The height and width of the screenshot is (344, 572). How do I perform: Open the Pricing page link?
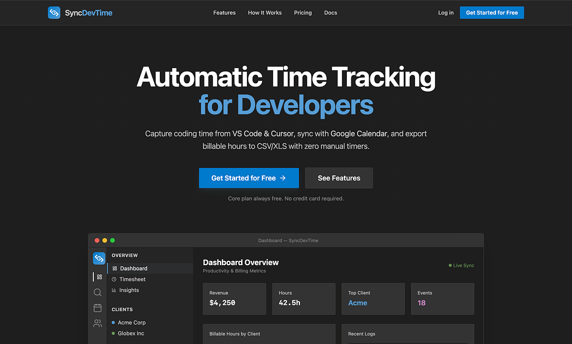point(303,13)
